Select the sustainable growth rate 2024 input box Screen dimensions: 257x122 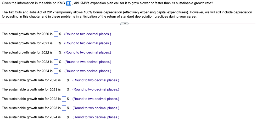(64, 117)
